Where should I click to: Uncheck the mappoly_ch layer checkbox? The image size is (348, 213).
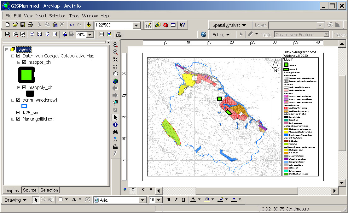[x=24, y=87]
